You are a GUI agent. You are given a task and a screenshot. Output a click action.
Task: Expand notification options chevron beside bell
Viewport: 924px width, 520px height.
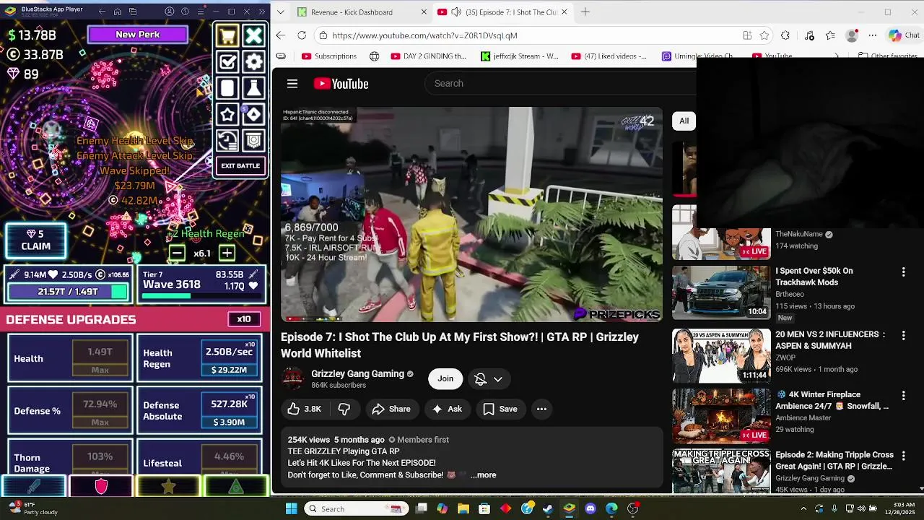(x=498, y=379)
